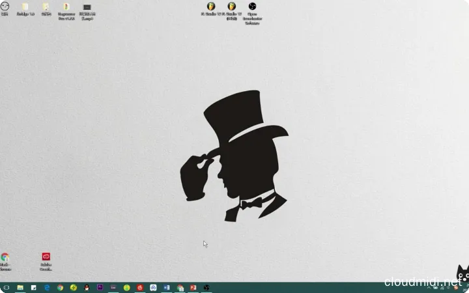This screenshot has width=469, height=293.
Task: Open the FL Studio 12 (64bit) desktop shortcut
Action: [231, 7]
